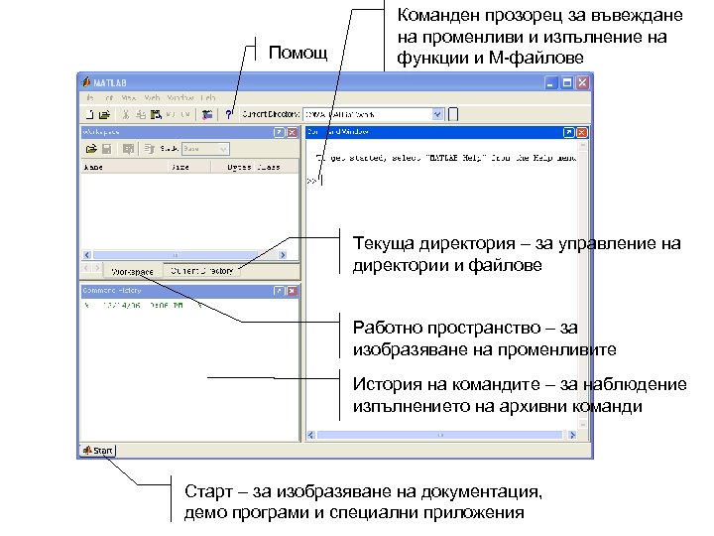Close the Workspace panel

point(292,132)
